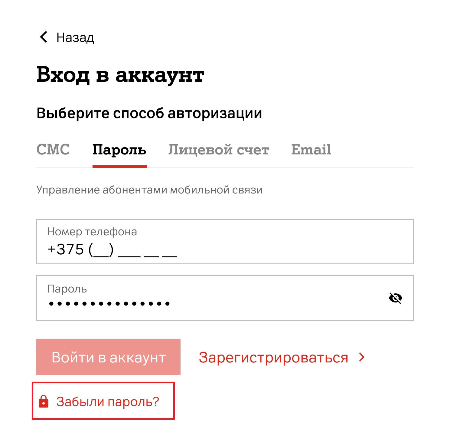Click the phone number mask placeholder underscores
Viewport: 450px width, 446px height.
click(147, 251)
